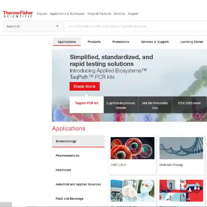Open the Cell Culture image thumbnail
The image size is (207, 207).
pos(132,148)
